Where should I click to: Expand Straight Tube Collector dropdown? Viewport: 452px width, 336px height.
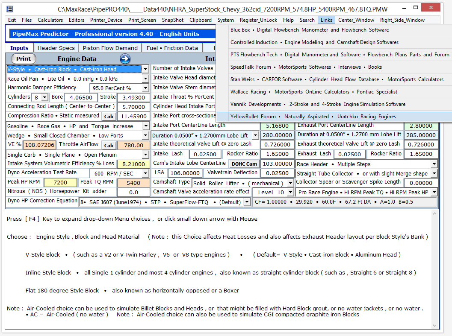434,173
